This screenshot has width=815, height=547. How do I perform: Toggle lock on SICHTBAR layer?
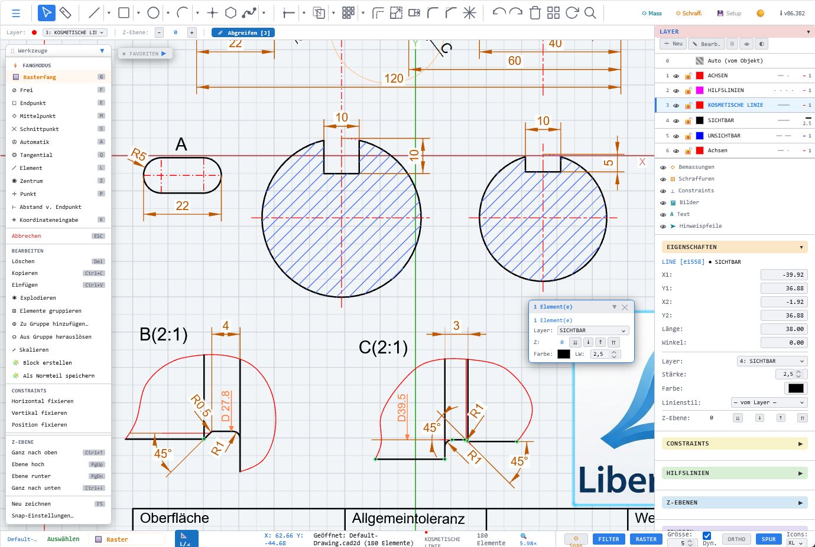(688, 121)
